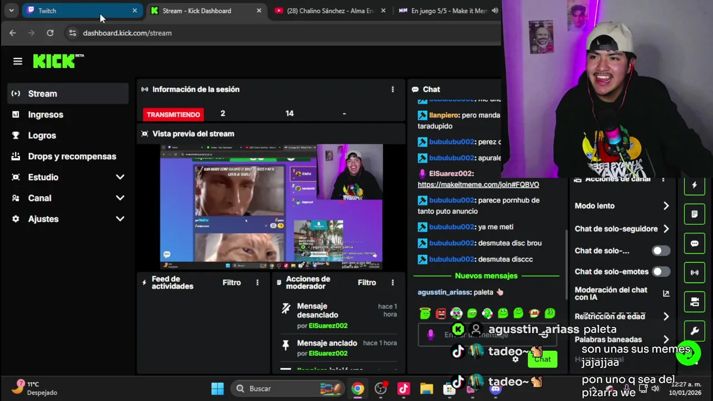Viewport: 713px width, 401px height.
Task: Open the wrench tools icon
Action: [x=695, y=331]
